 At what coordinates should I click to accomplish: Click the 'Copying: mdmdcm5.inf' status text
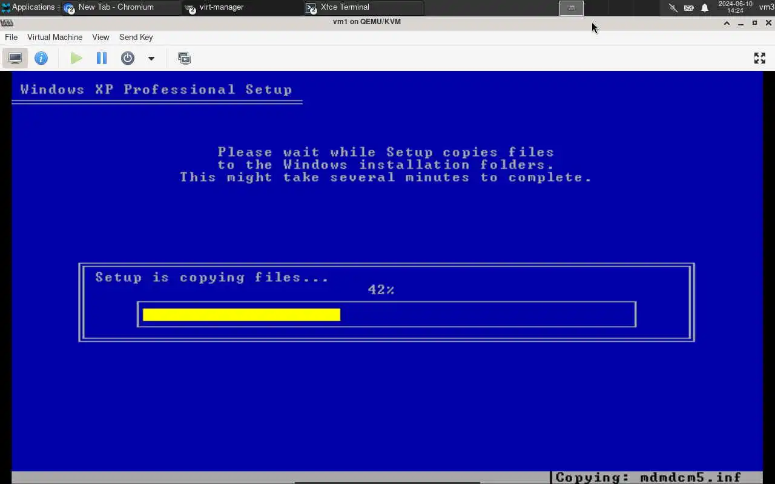[x=648, y=477]
